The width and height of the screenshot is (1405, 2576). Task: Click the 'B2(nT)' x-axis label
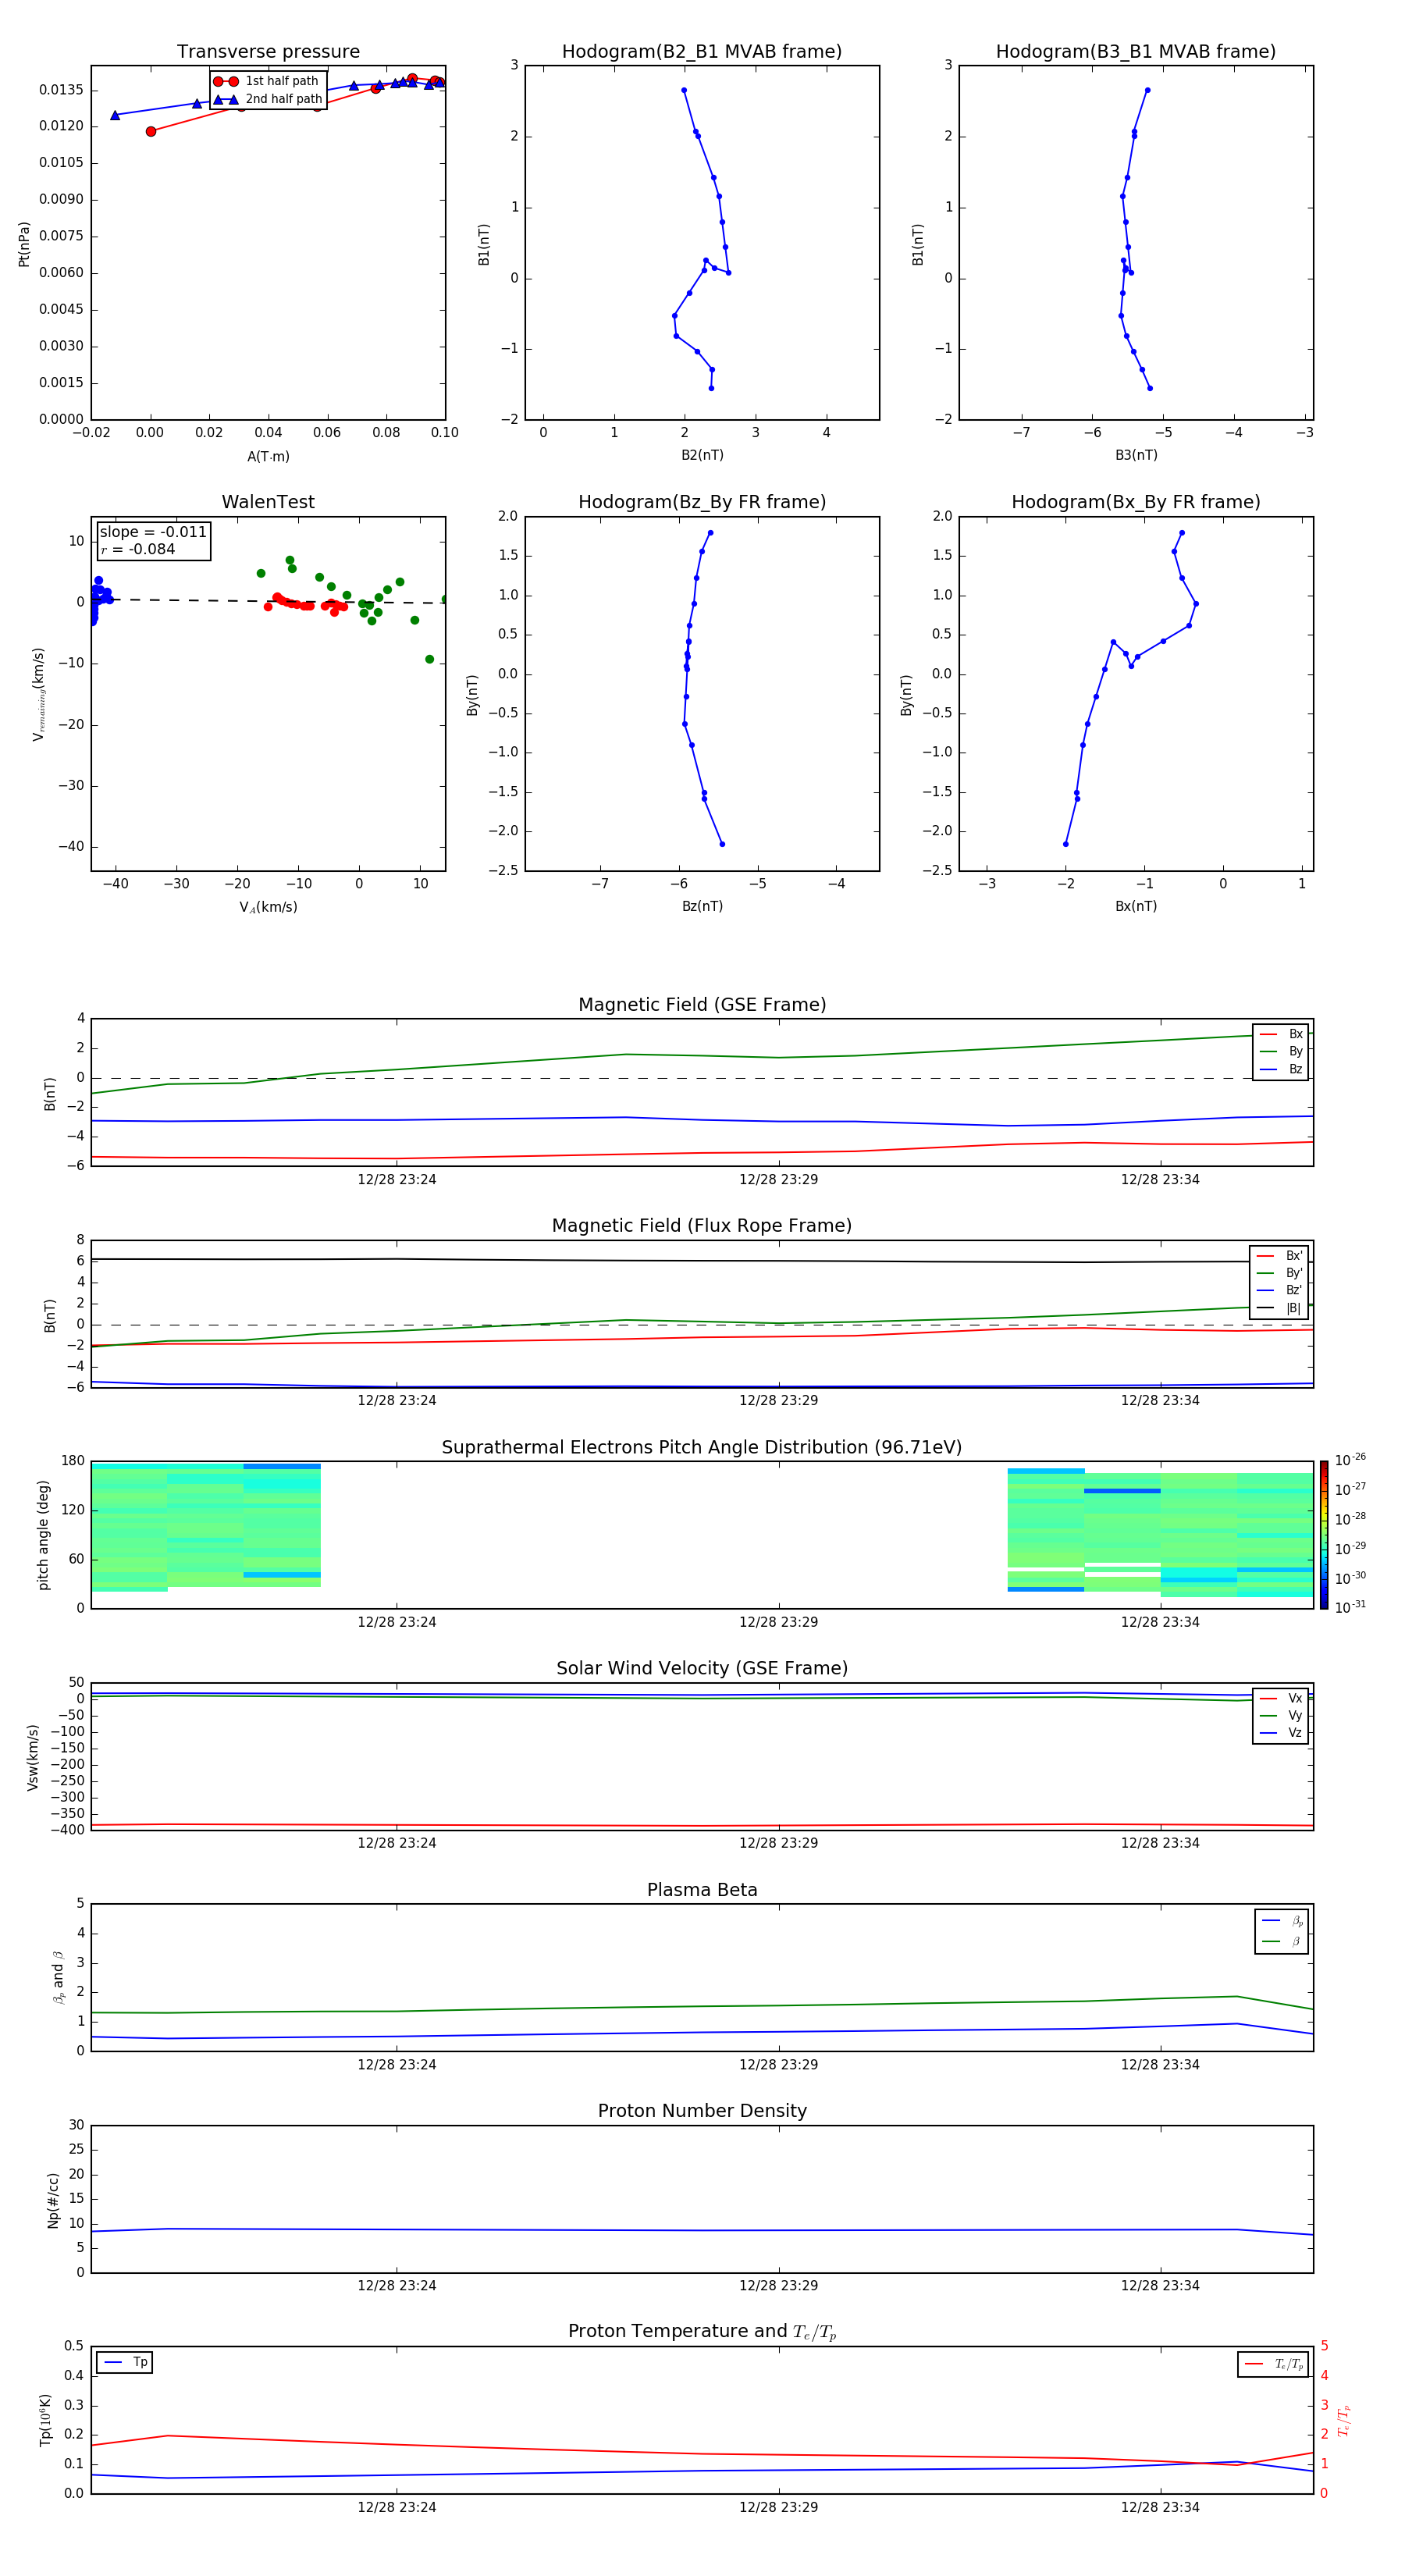(702, 455)
